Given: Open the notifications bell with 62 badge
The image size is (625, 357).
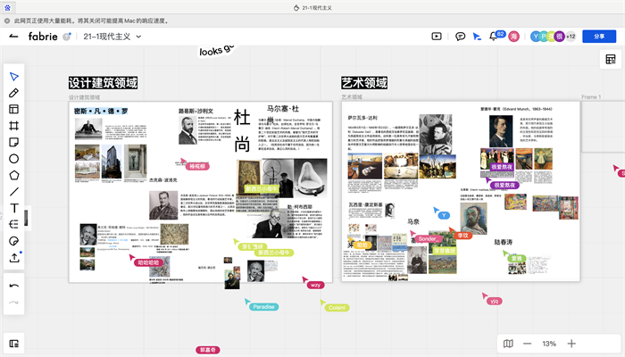Looking at the screenshot, I should (x=494, y=37).
